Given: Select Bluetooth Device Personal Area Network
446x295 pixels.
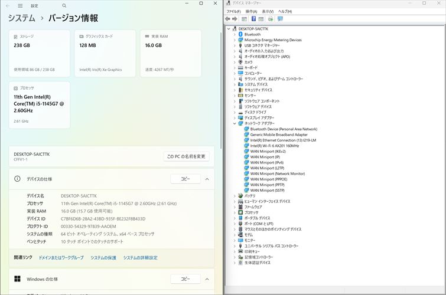Looking at the screenshot, I should click(283, 129).
